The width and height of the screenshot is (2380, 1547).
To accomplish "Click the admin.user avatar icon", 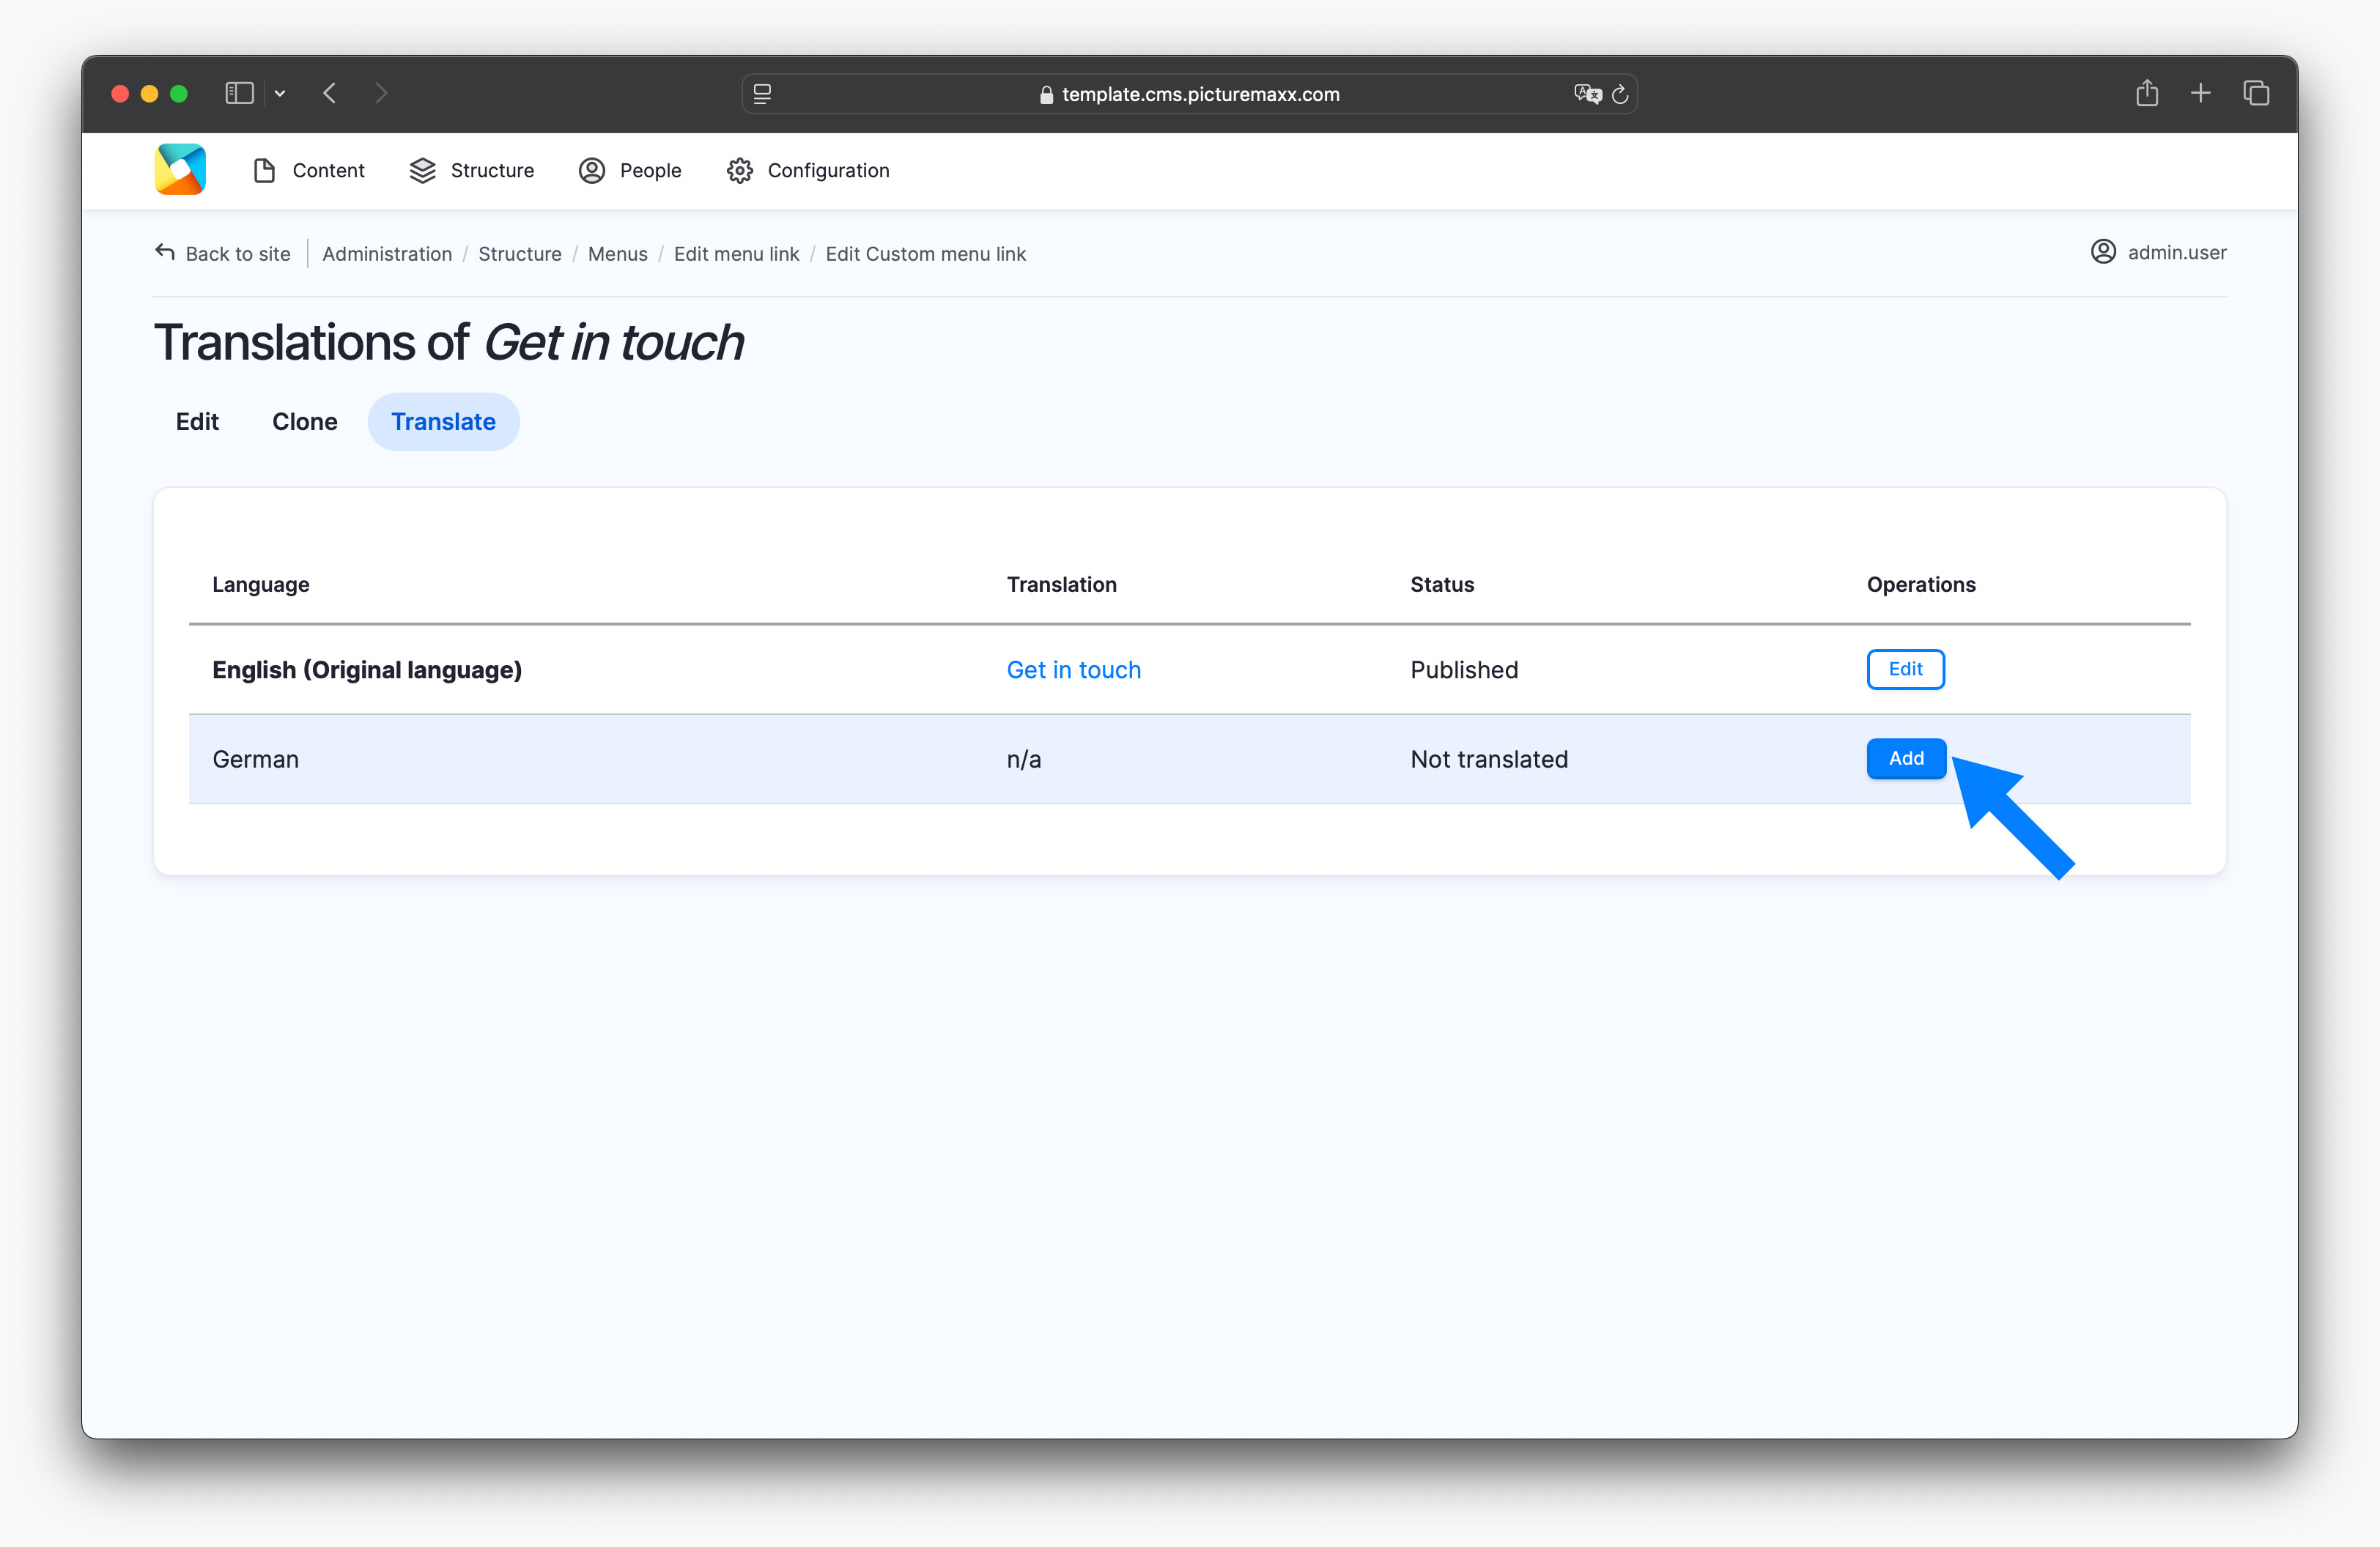I will 2103,252.
